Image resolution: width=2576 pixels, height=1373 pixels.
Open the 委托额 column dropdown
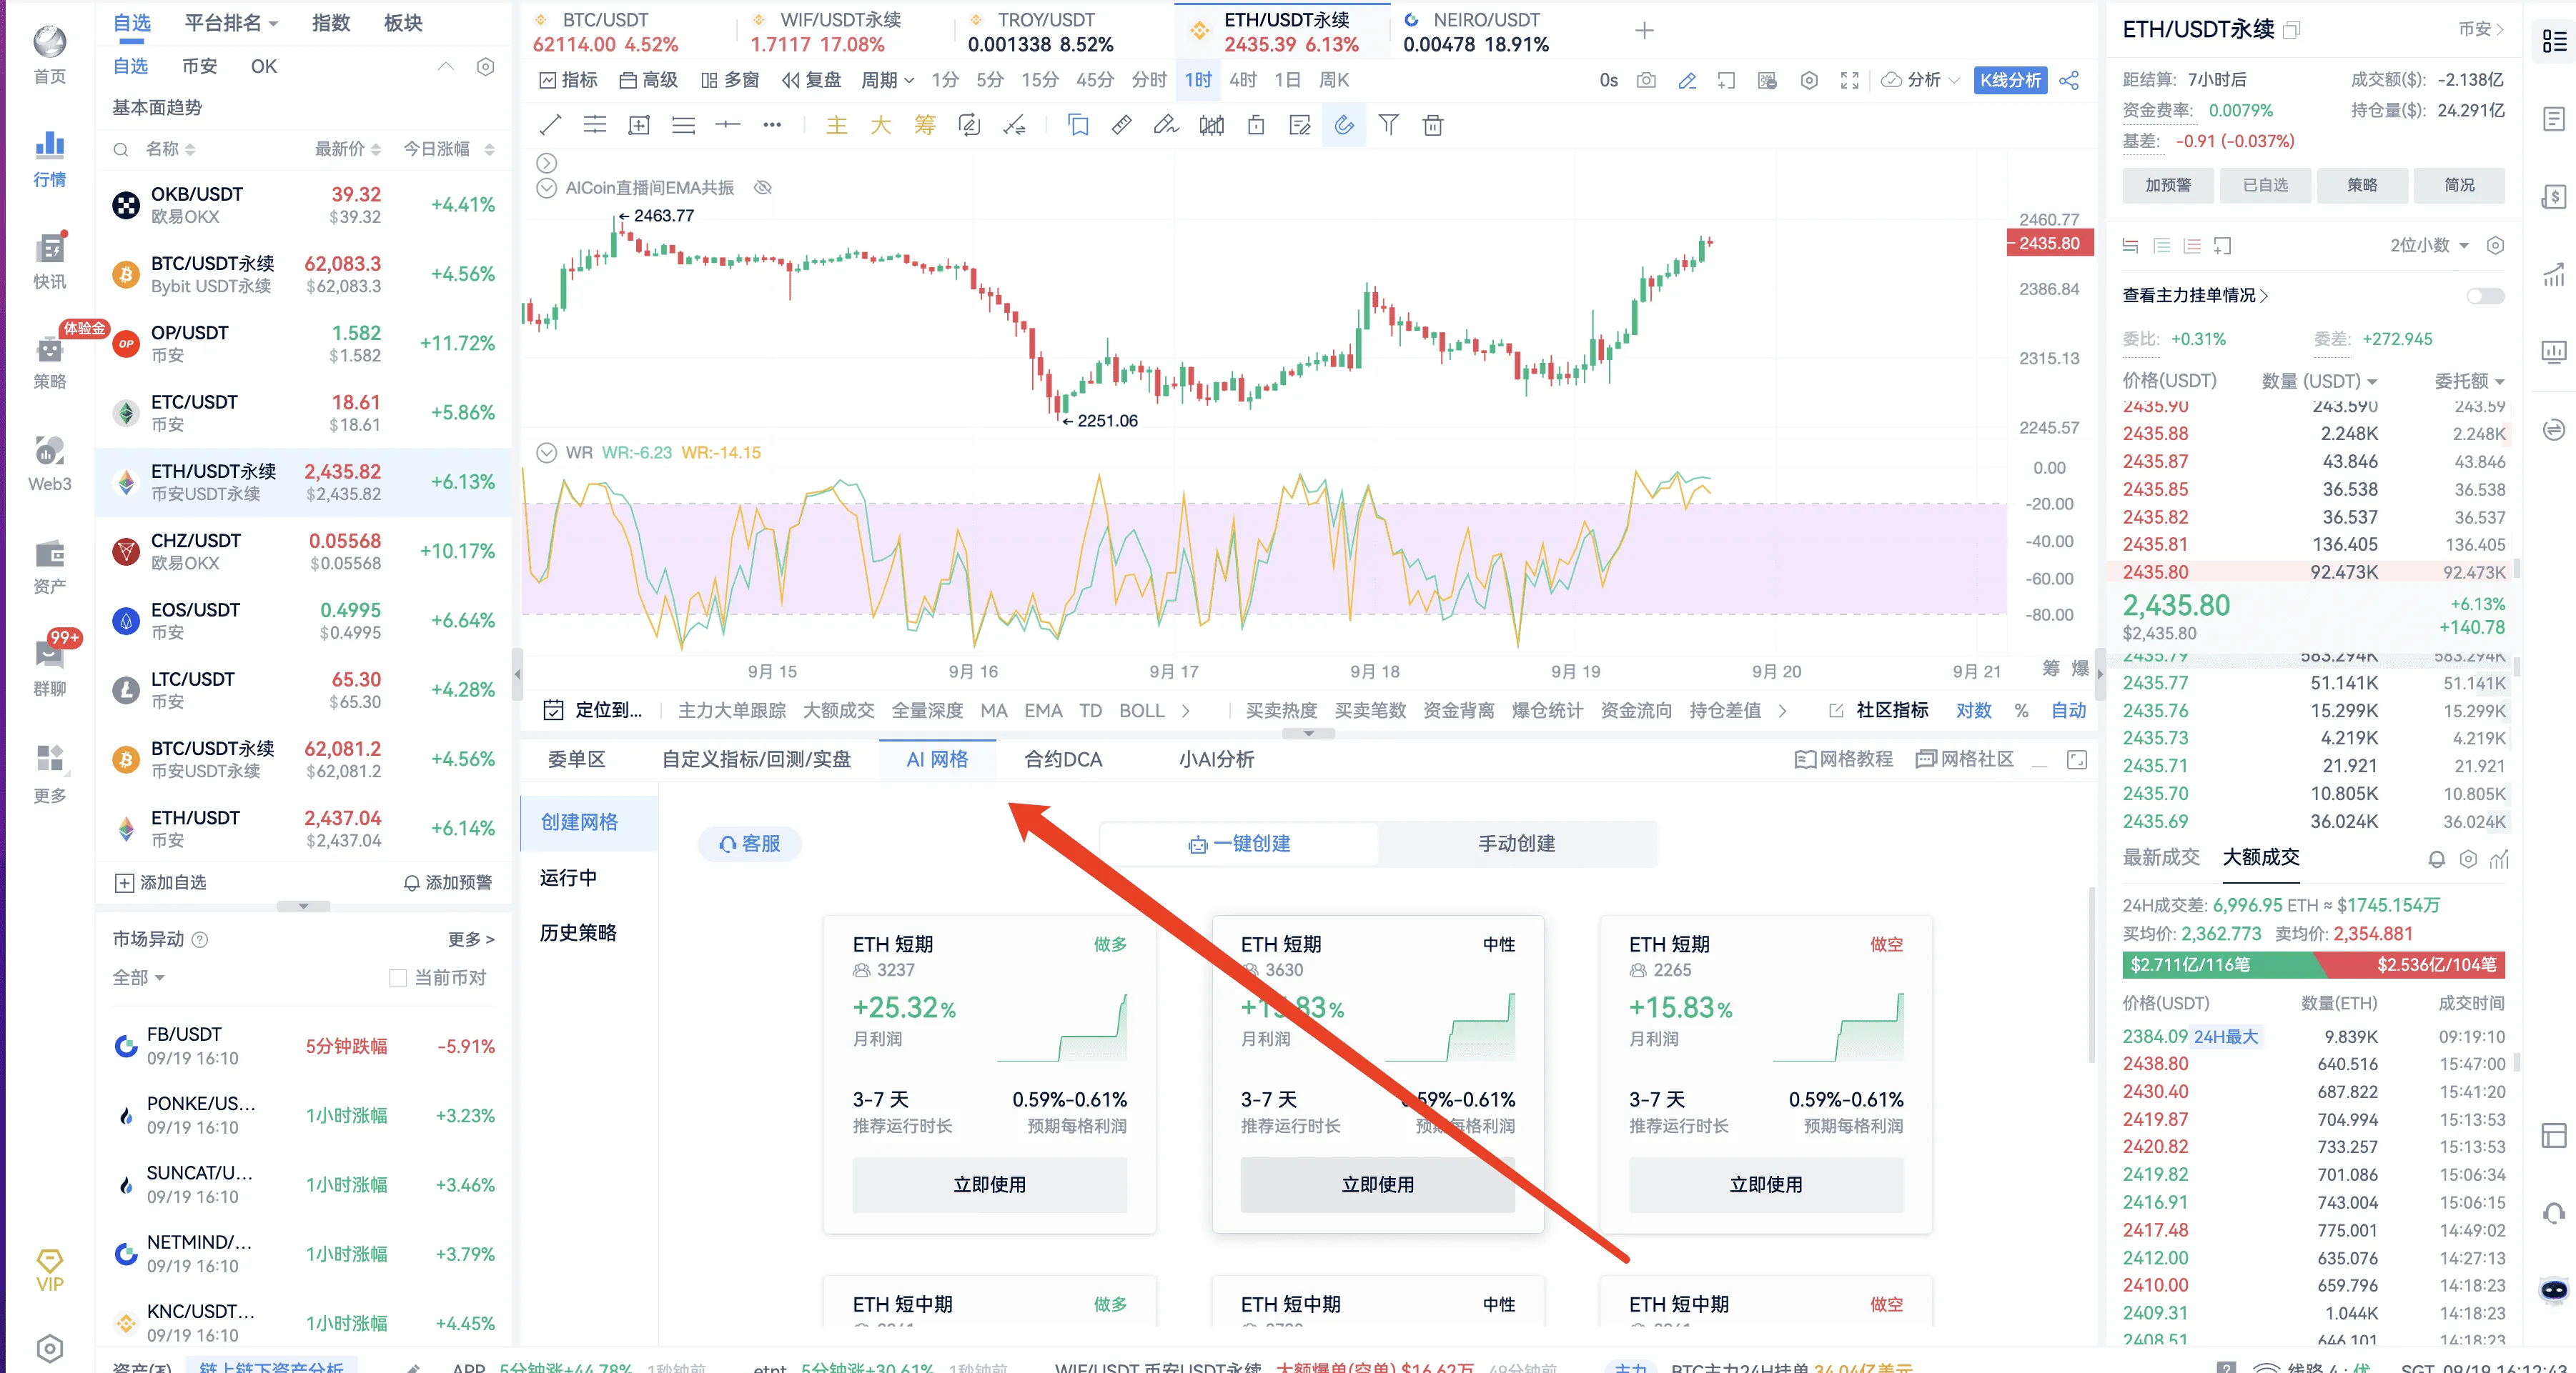(x=2469, y=381)
